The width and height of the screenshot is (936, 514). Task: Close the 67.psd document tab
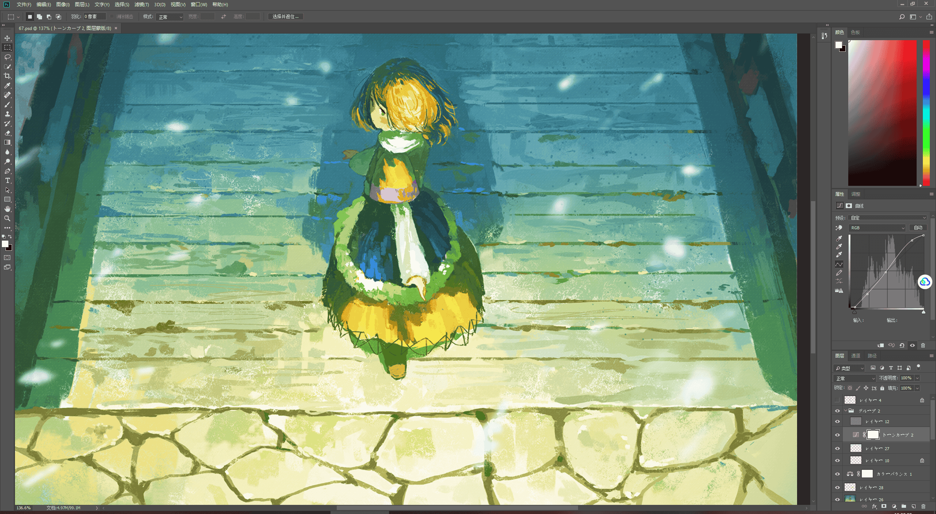(x=116, y=28)
